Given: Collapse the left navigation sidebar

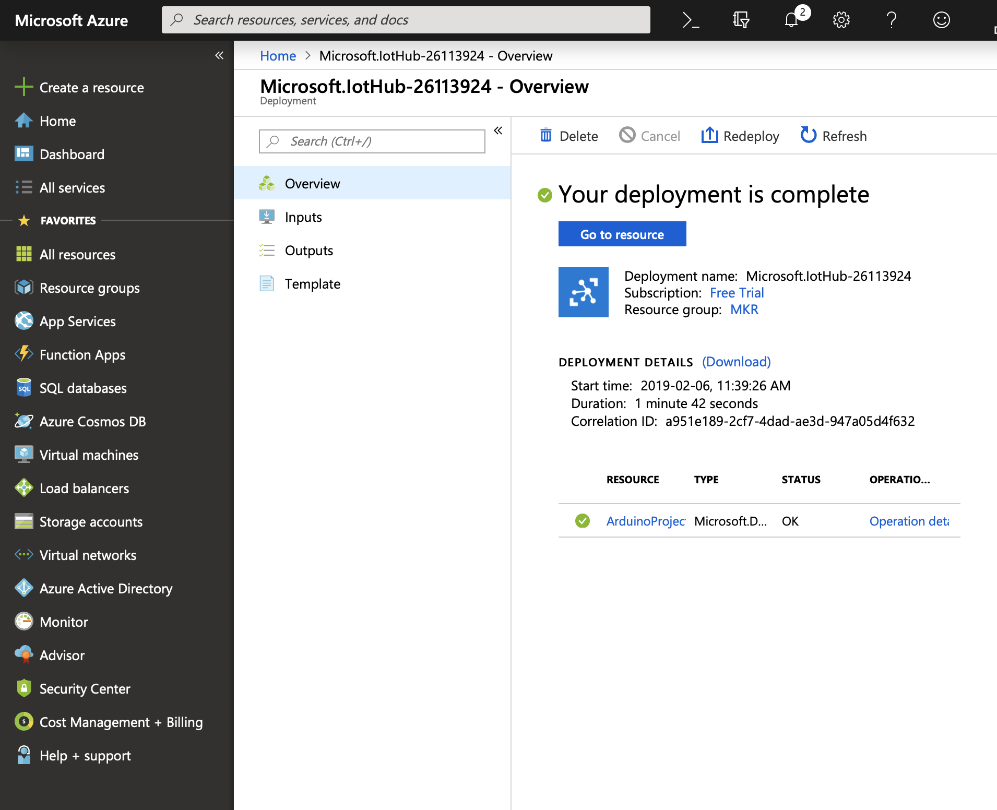Looking at the screenshot, I should coord(219,55).
